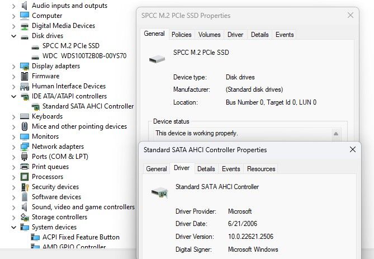This screenshot has width=374, height=259.
Task: Select WDC WDS100T2B0B-00YS70 disk drive
Action: 84,56
